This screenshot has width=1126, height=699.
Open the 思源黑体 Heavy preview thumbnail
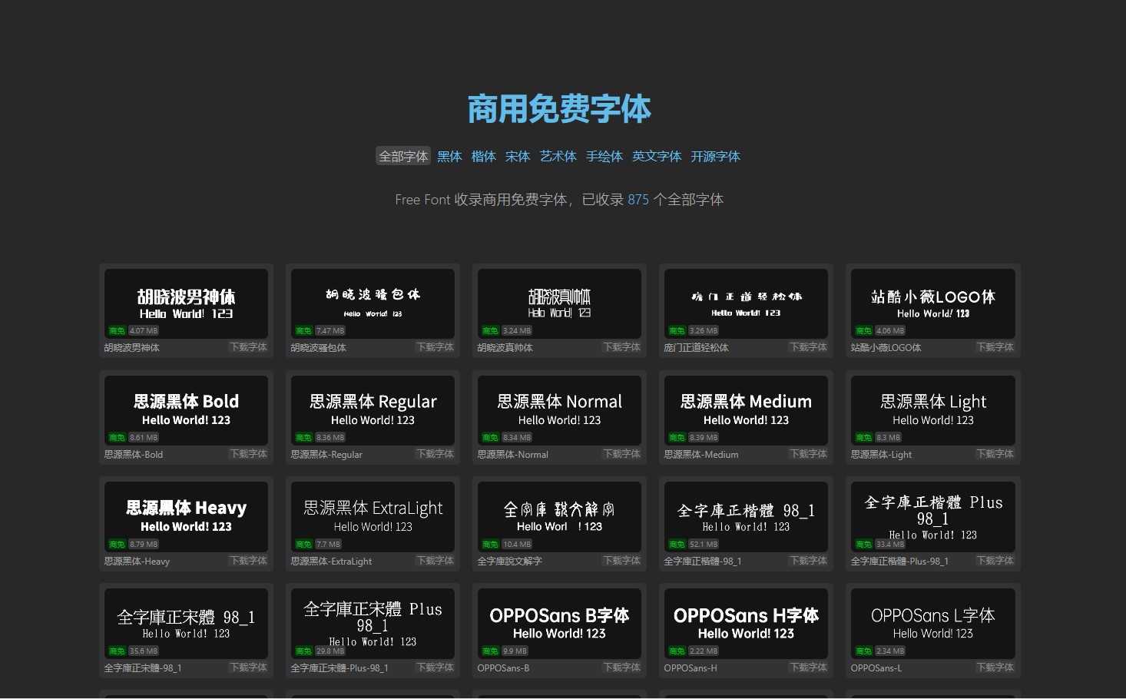coord(186,516)
